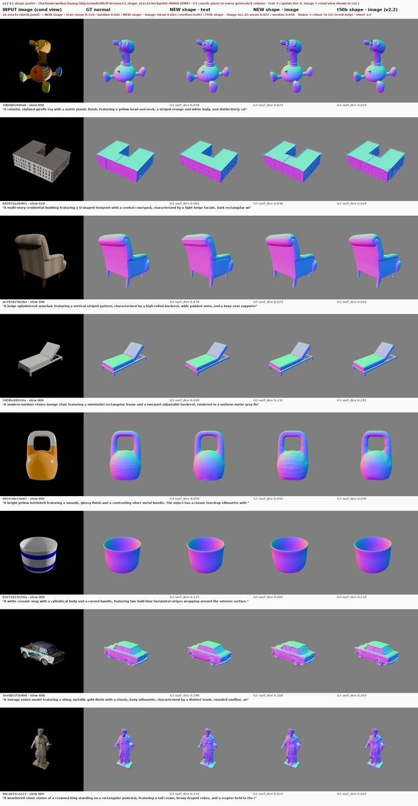Click the G3 surf_dev 0.280 sedan score

coord(184,695)
